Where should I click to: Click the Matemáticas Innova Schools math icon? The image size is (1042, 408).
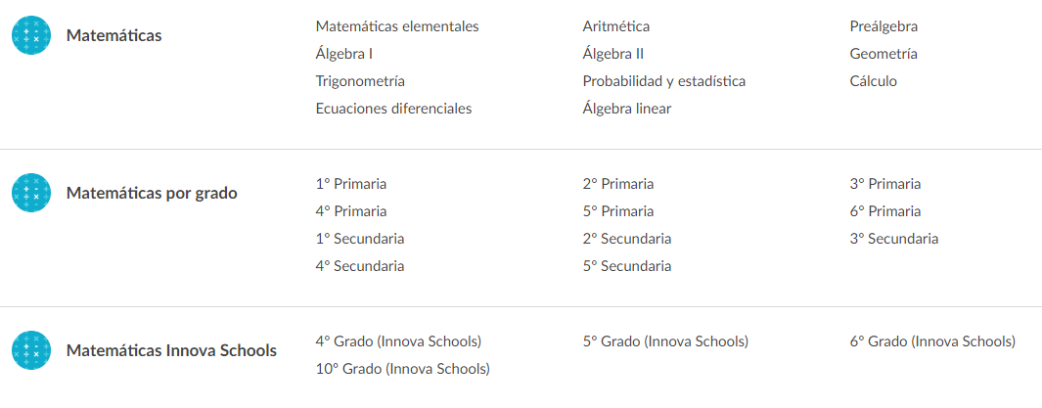pyautogui.click(x=31, y=350)
